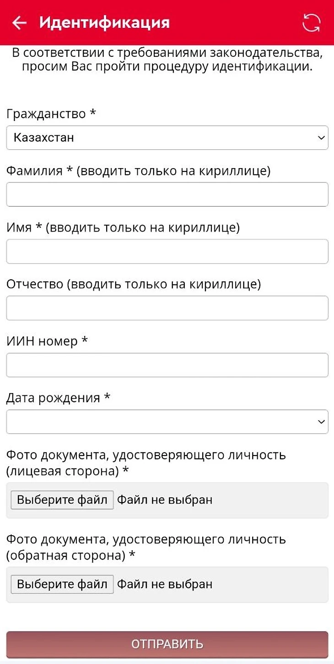Image resolution: width=334 pixels, height=664 pixels.
Task: Submit the form with ОТПРАВИТЬ
Action: pos(167,644)
